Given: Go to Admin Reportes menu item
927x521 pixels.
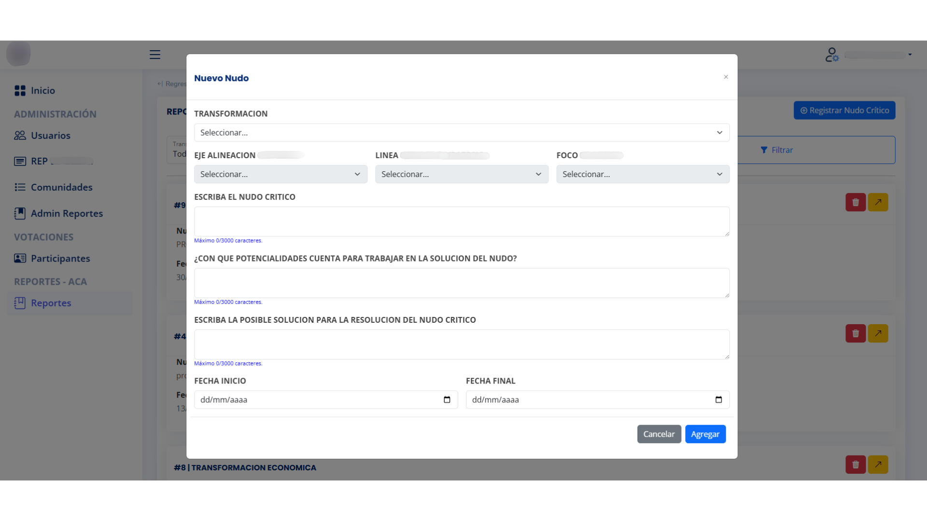Looking at the screenshot, I should pyautogui.click(x=67, y=213).
